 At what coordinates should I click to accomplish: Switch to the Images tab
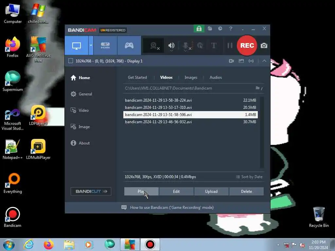(191, 77)
